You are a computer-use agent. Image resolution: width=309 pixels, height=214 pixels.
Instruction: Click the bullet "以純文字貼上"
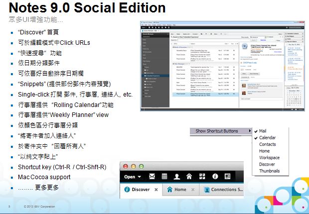coord(38,156)
